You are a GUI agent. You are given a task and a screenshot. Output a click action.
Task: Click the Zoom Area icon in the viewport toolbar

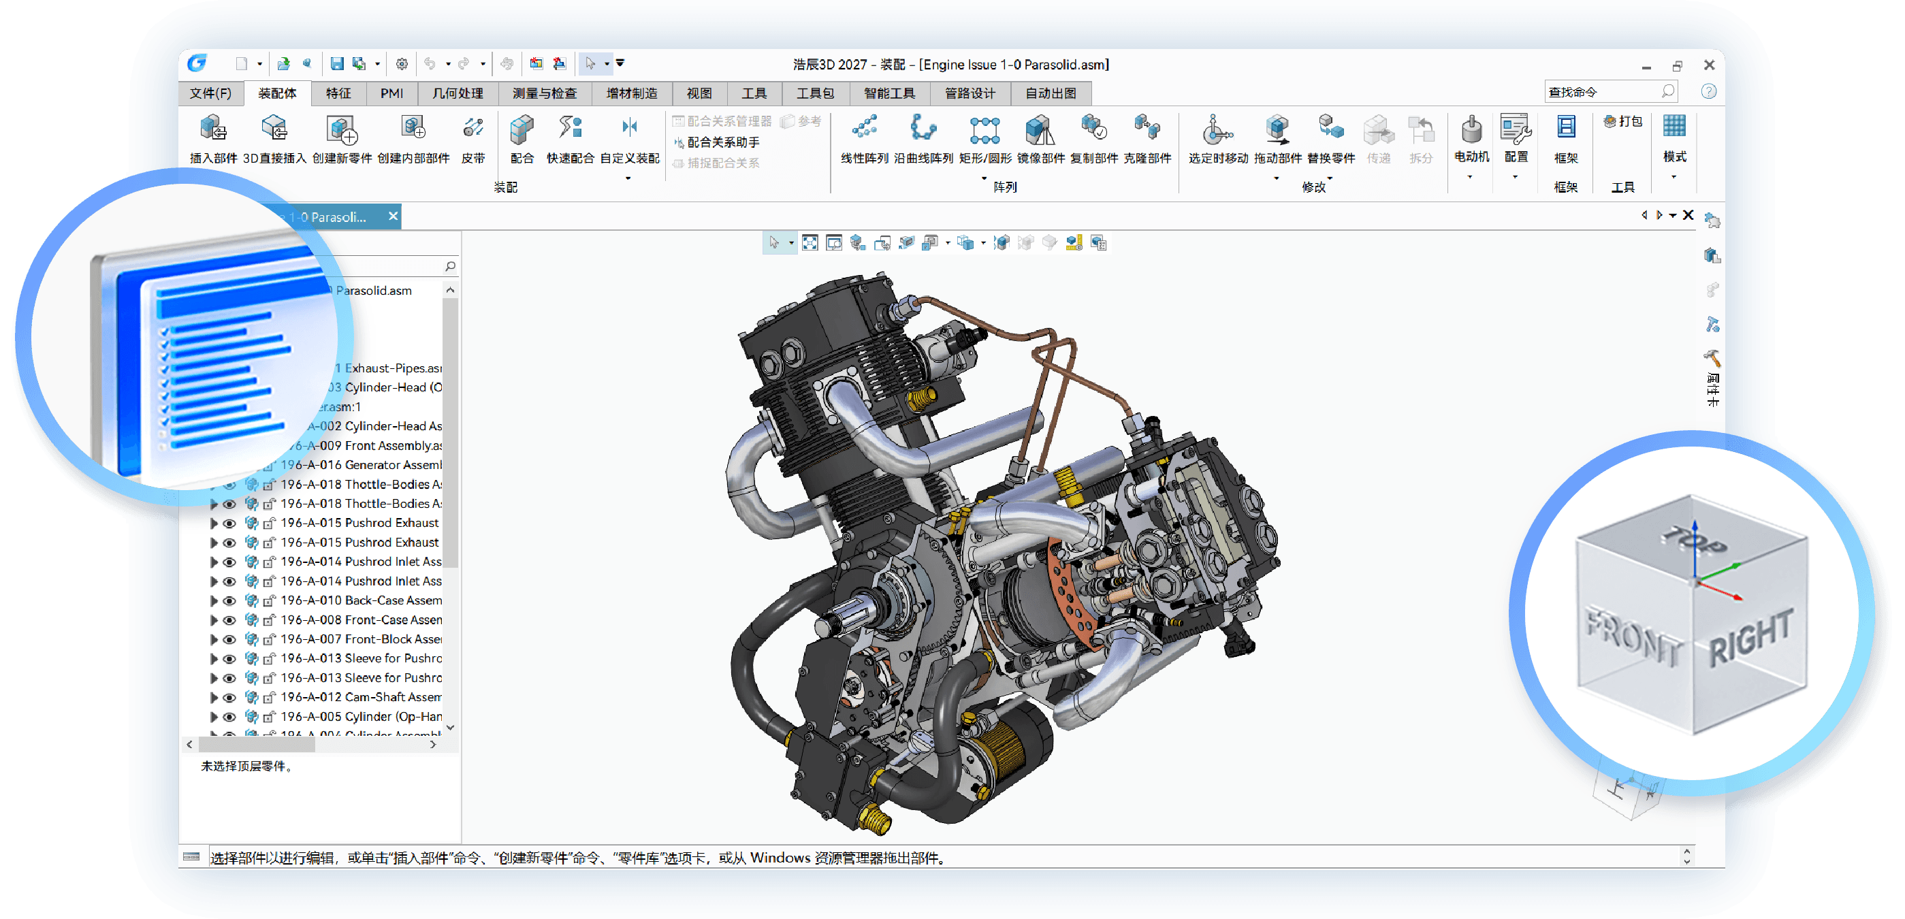point(834,243)
